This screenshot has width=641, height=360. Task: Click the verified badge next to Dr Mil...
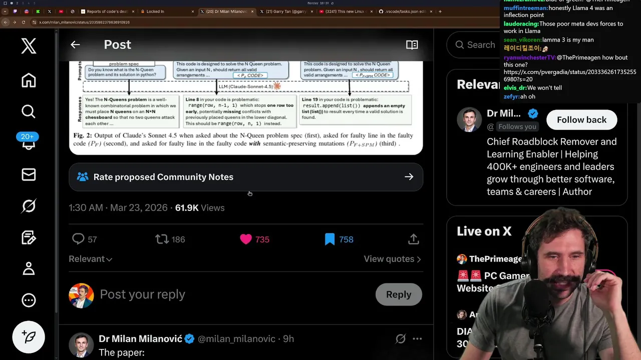(533, 113)
